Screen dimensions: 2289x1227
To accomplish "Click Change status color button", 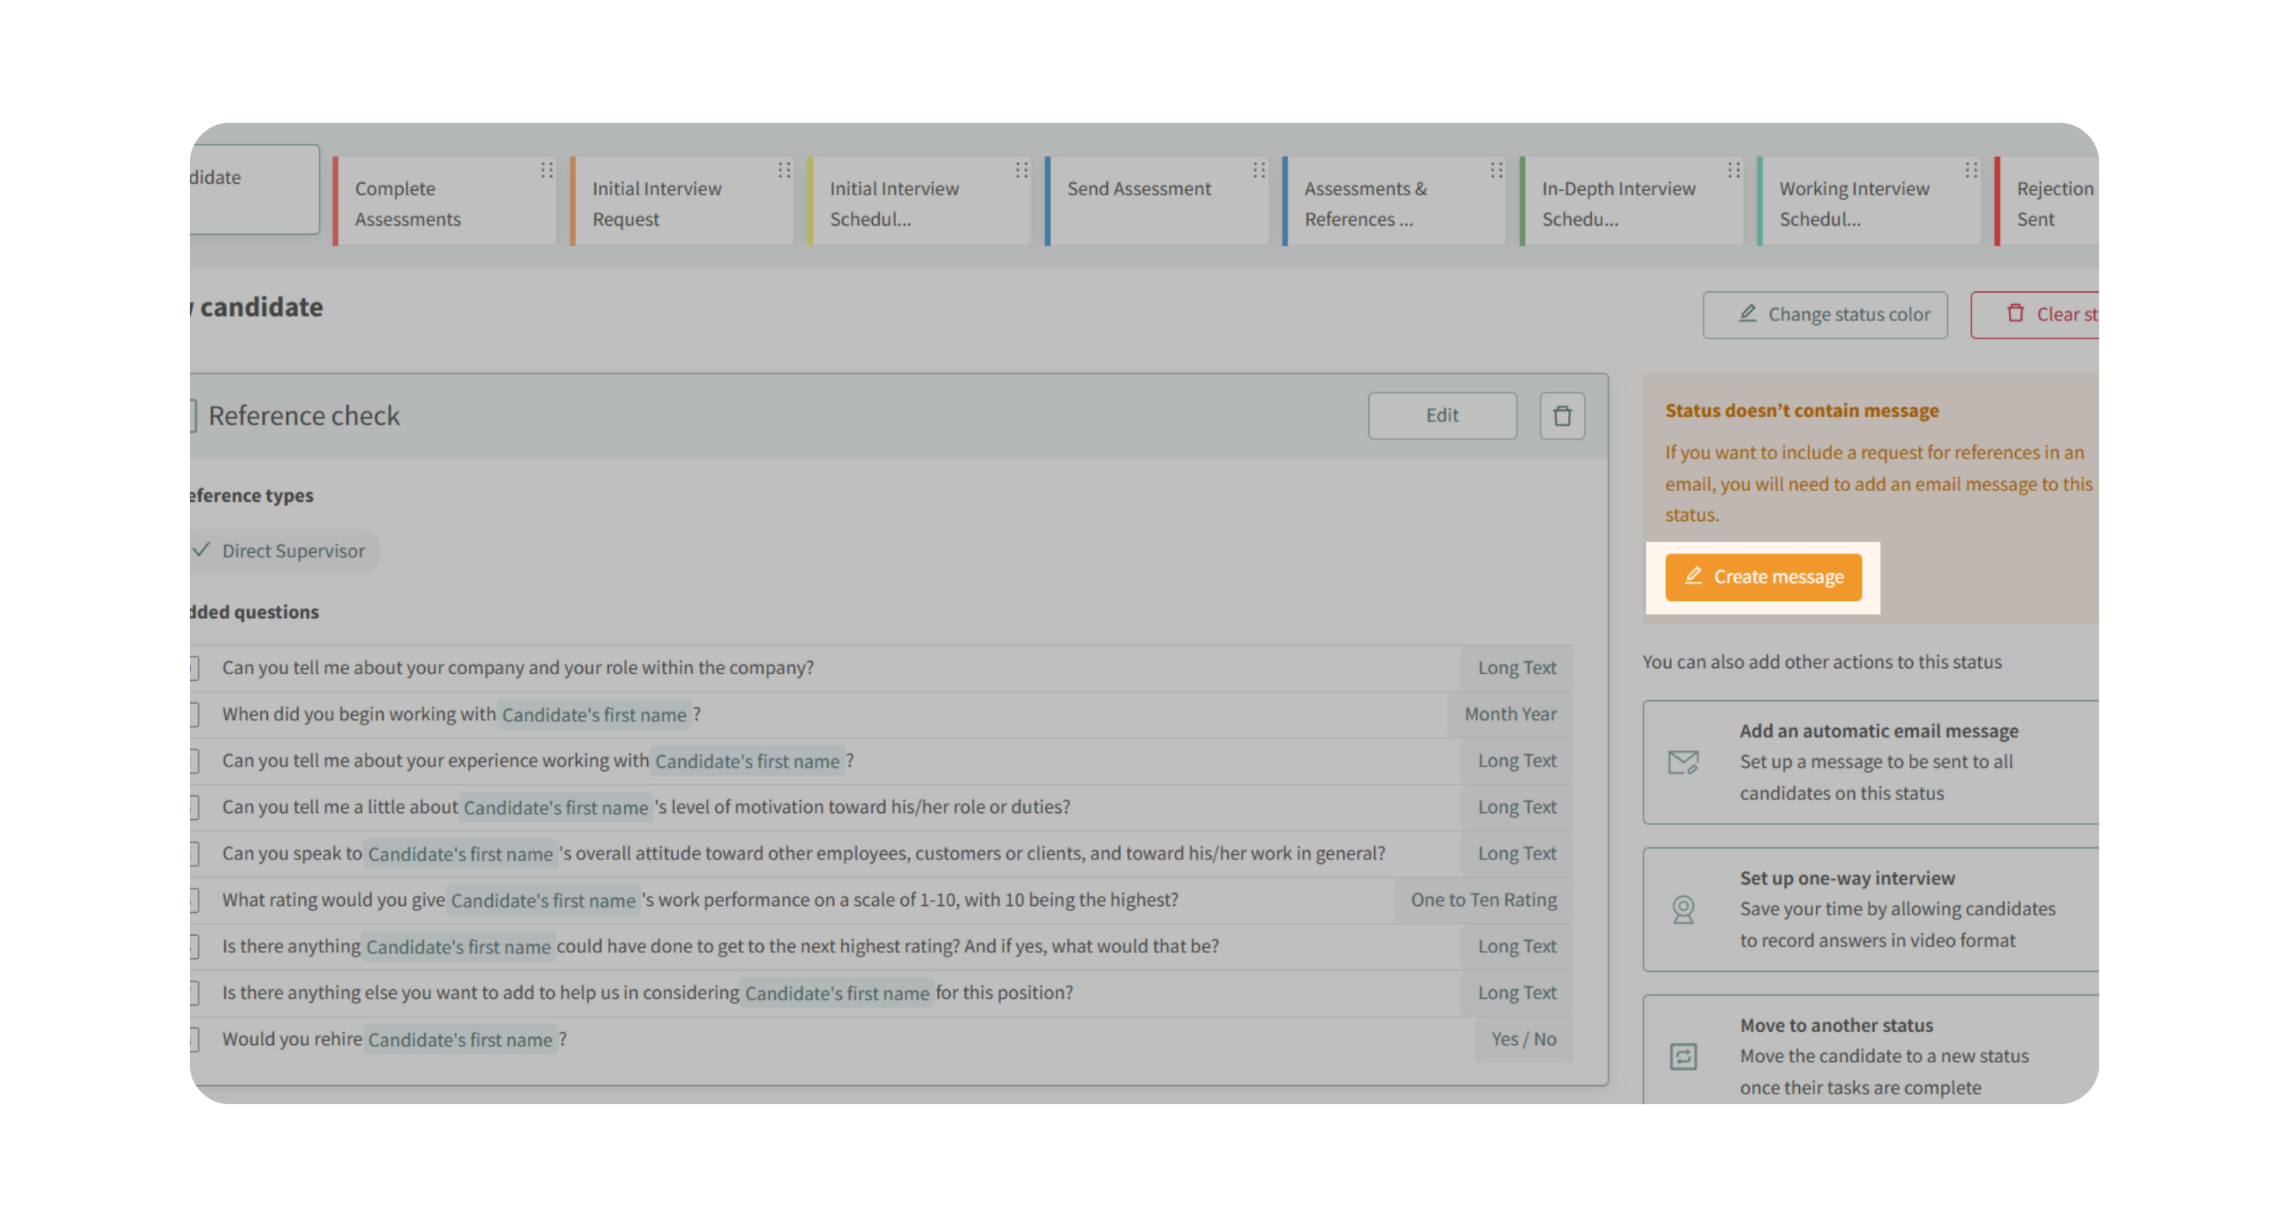I will [x=1824, y=314].
